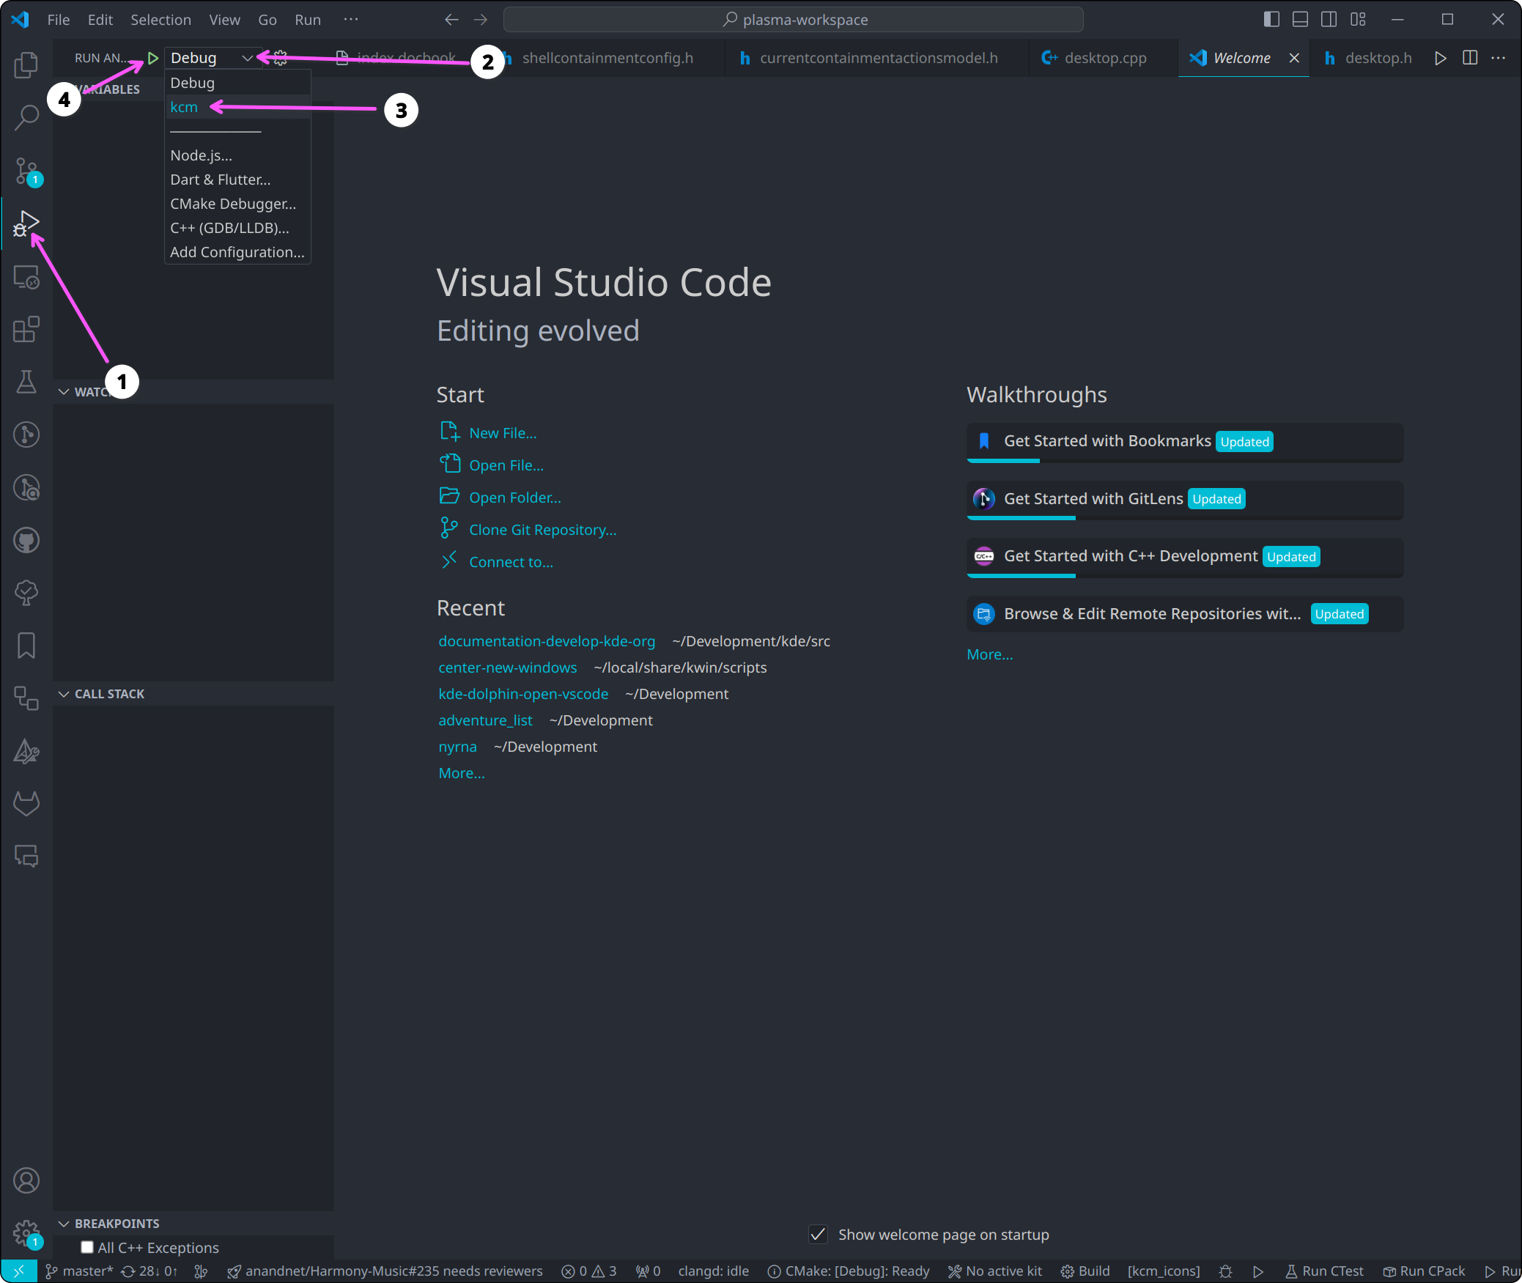Open the Accounts icon

[26, 1180]
